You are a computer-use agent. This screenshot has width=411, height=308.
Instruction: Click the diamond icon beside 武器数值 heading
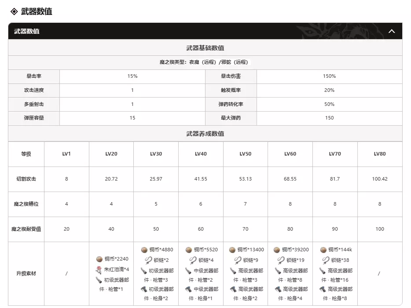tap(14, 11)
